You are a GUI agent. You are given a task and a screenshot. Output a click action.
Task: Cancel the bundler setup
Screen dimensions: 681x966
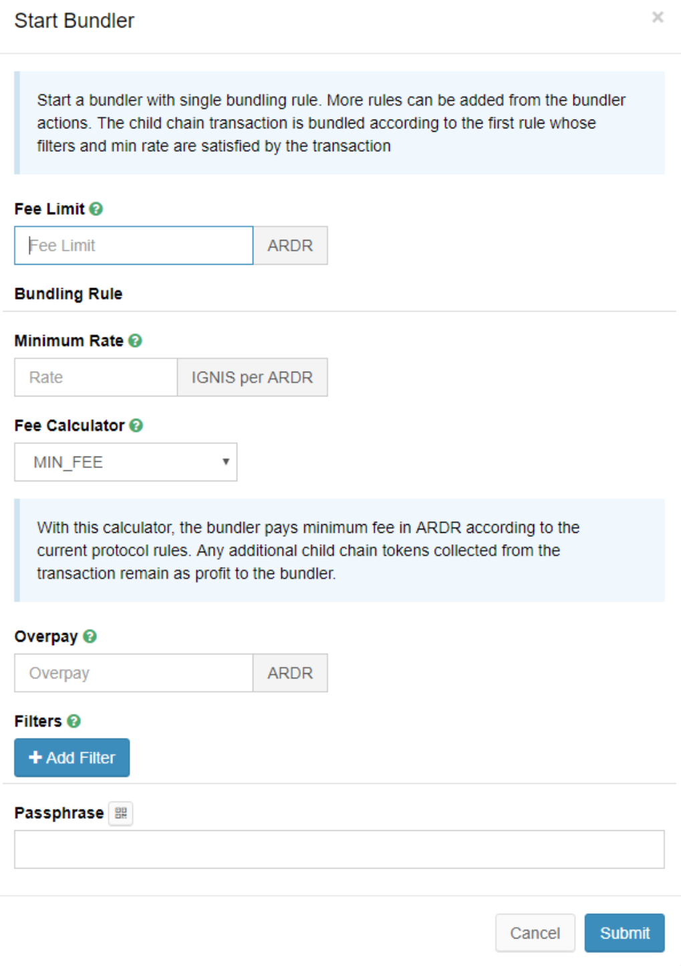[535, 933]
